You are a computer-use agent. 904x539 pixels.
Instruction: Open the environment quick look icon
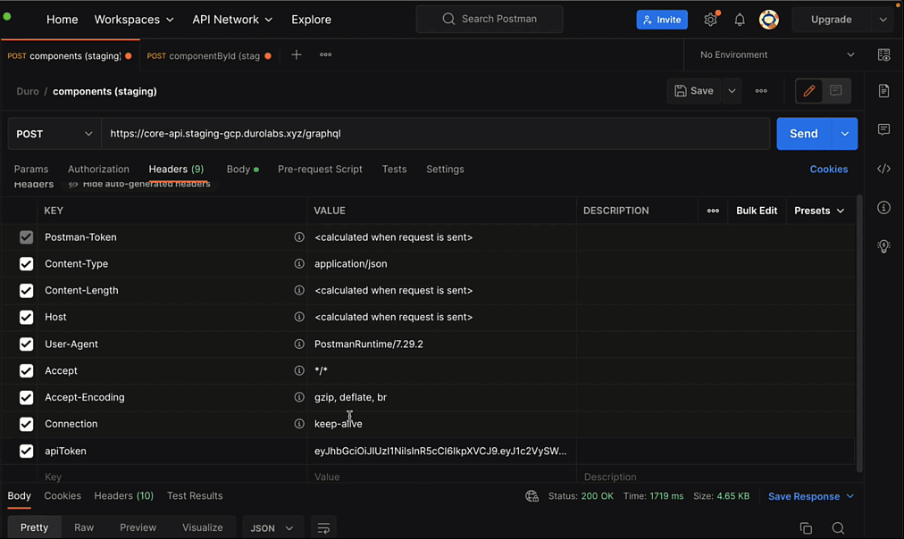click(883, 54)
